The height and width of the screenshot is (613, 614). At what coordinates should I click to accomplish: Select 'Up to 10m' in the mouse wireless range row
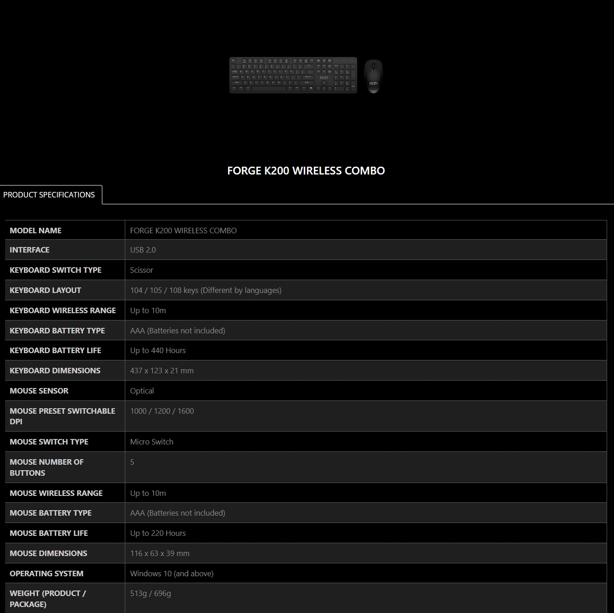click(148, 493)
